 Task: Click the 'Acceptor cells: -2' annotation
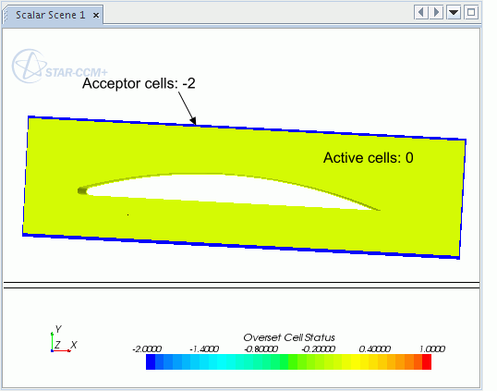point(139,84)
